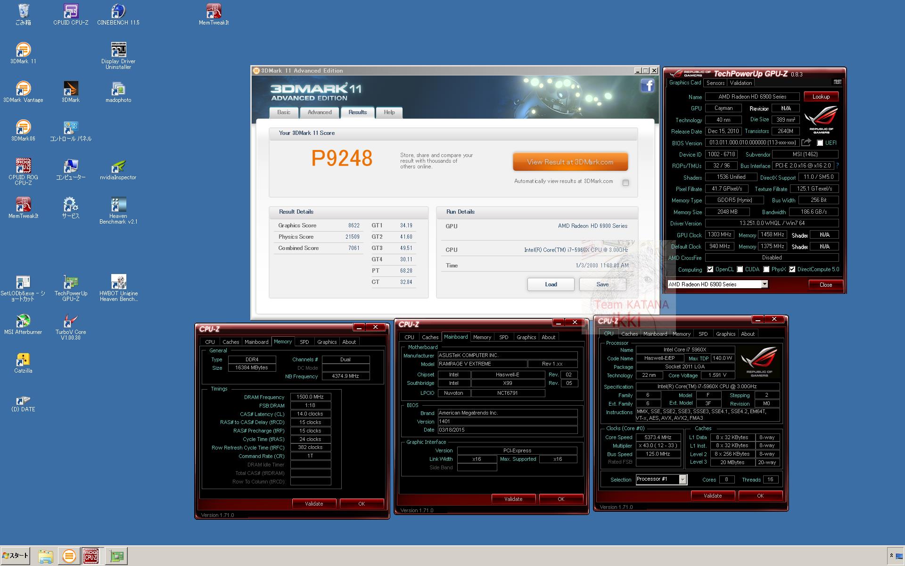The image size is (905, 566).
Task: Switch to Validation tab in GPU-Z
Action: [741, 83]
